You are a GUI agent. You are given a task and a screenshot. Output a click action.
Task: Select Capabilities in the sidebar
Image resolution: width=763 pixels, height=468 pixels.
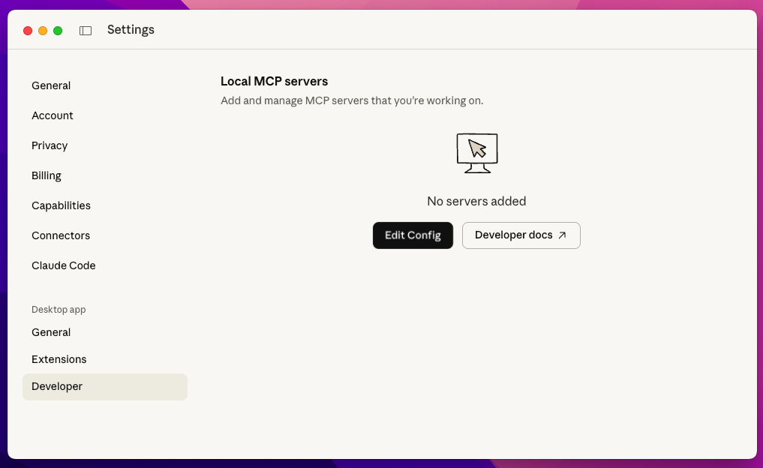tap(61, 205)
